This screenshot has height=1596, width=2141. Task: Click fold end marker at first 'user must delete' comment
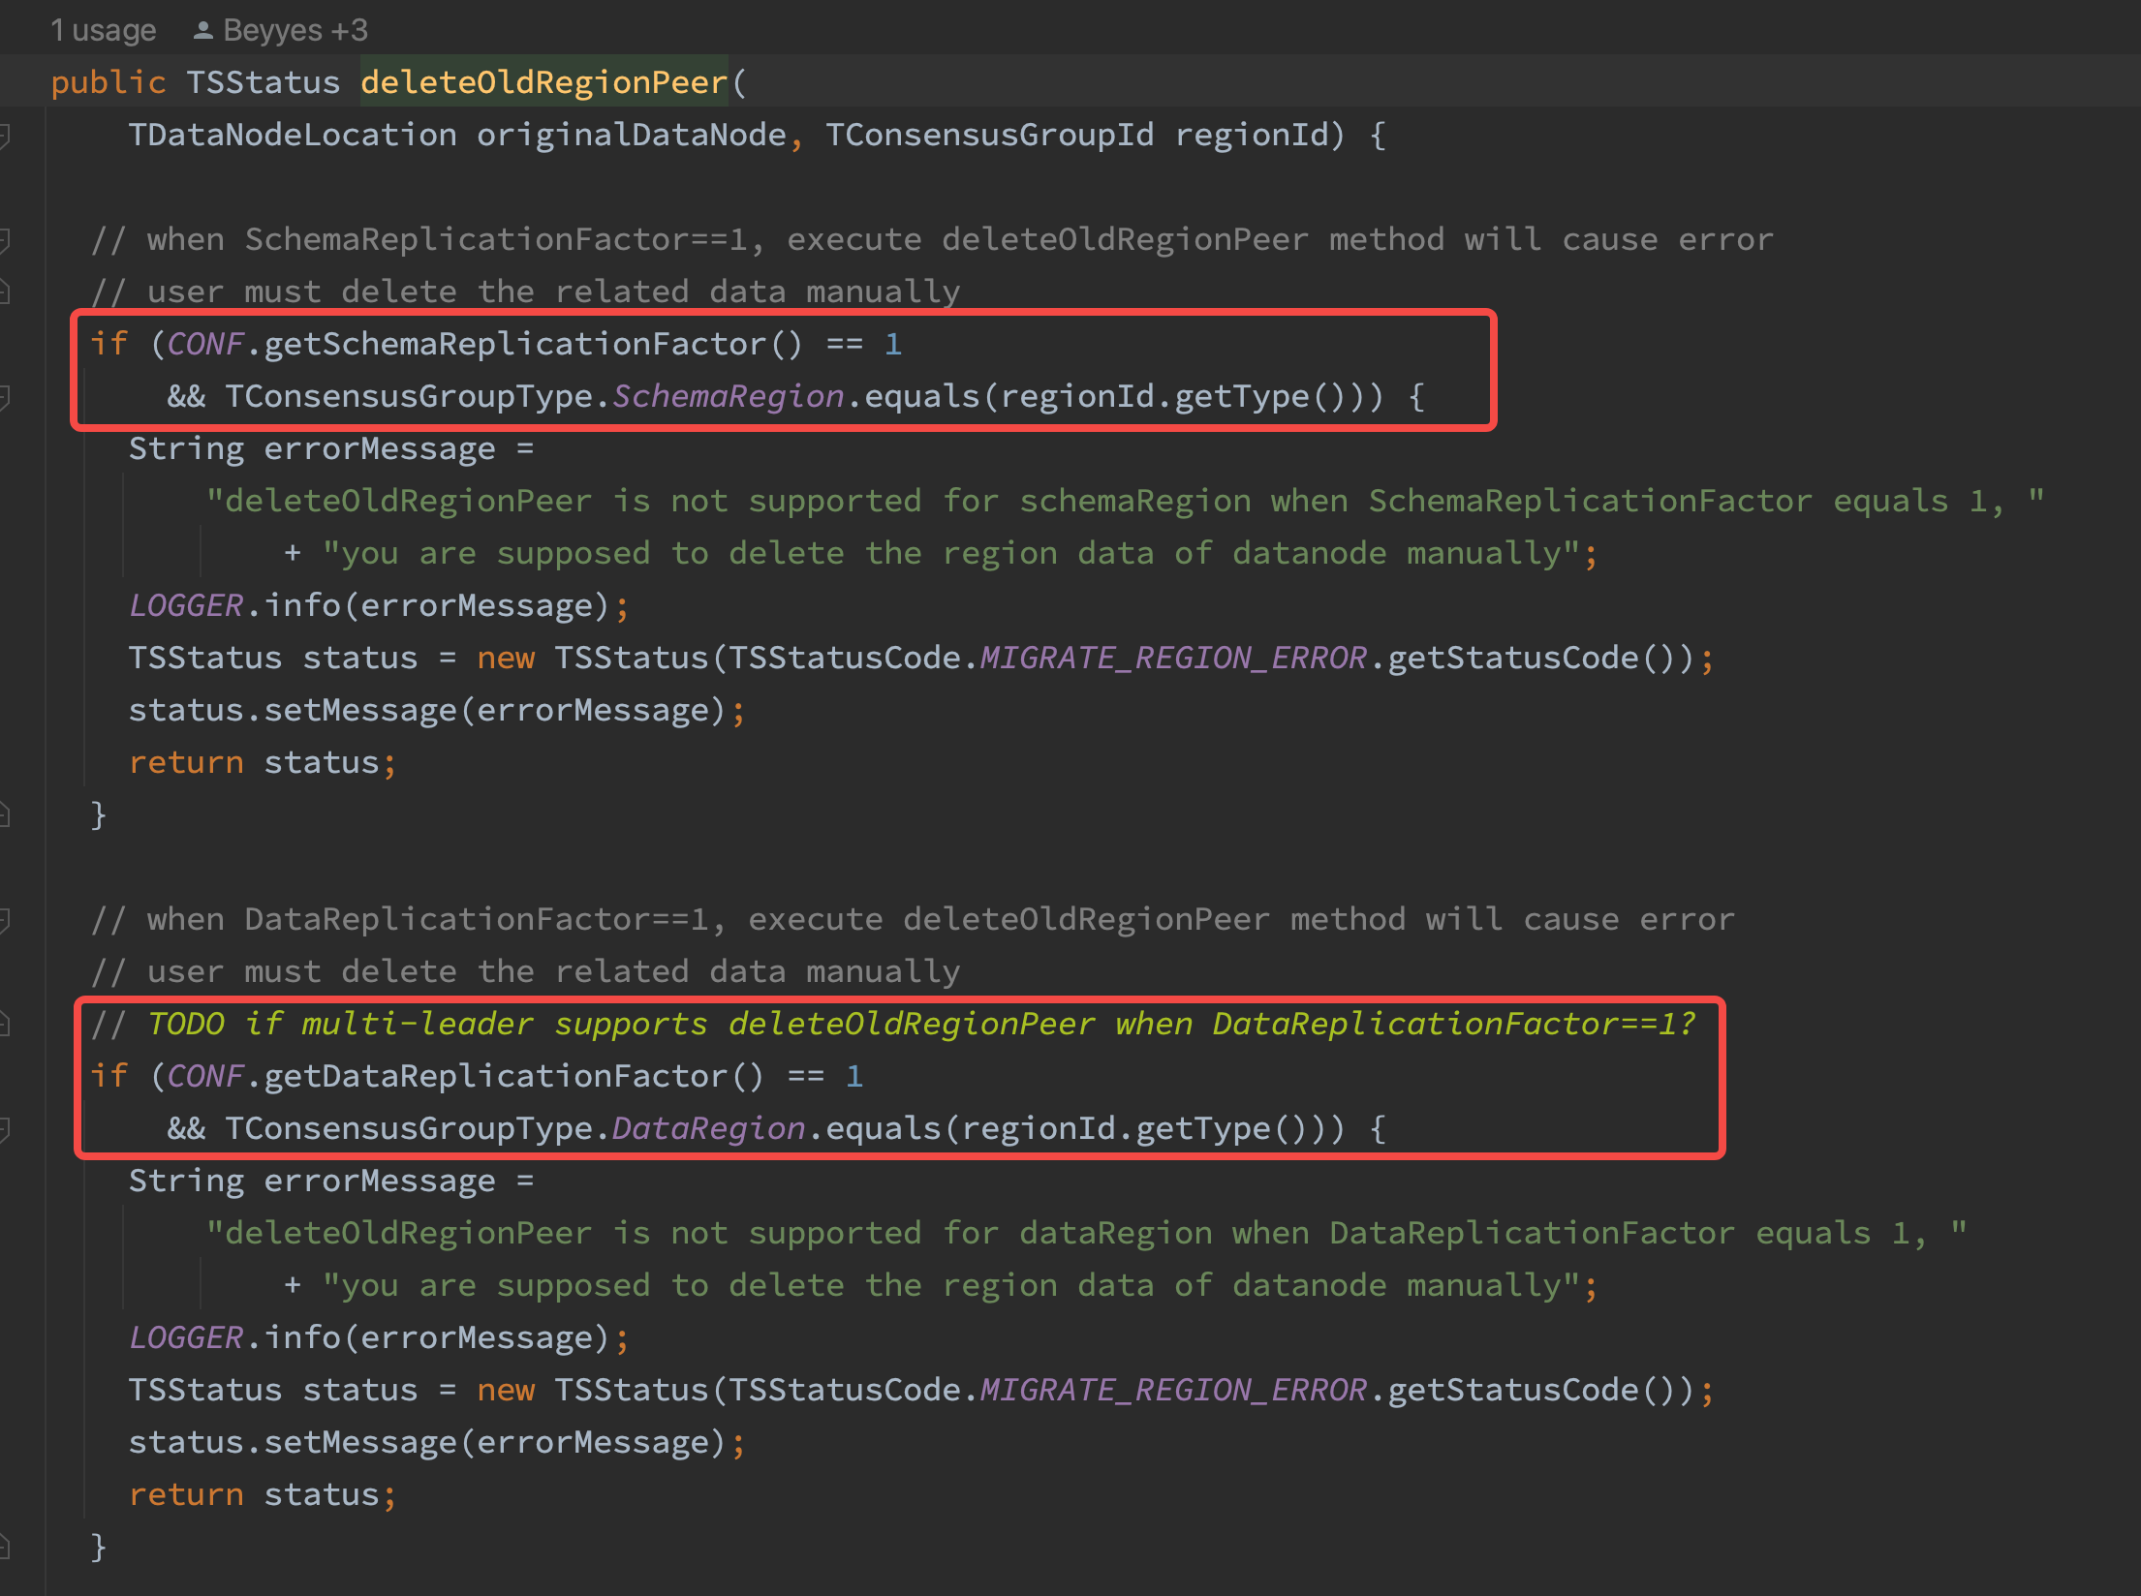pyautogui.click(x=4, y=291)
